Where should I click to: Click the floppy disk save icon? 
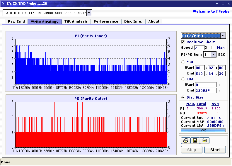(195, 141)
